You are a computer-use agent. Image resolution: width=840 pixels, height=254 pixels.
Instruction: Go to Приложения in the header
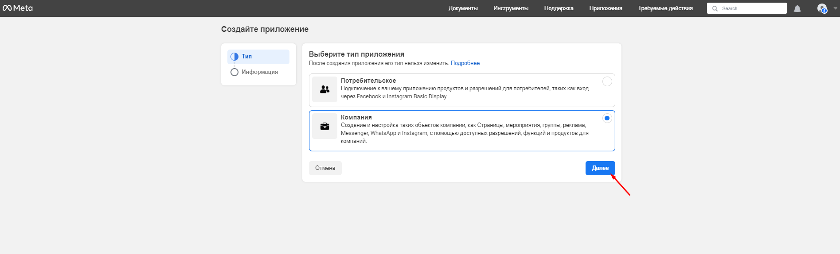click(x=606, y=8)
